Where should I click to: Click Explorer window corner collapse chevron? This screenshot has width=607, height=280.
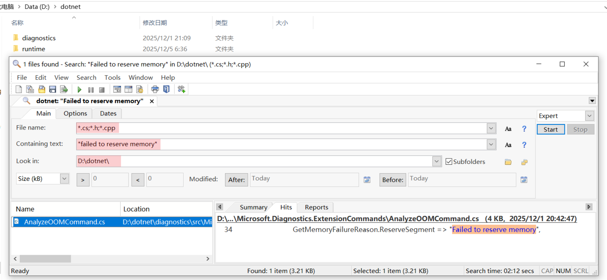[x=605, y=7]
